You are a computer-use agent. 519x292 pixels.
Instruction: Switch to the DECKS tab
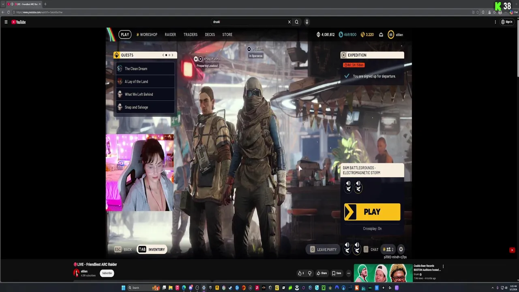point(210,34)
